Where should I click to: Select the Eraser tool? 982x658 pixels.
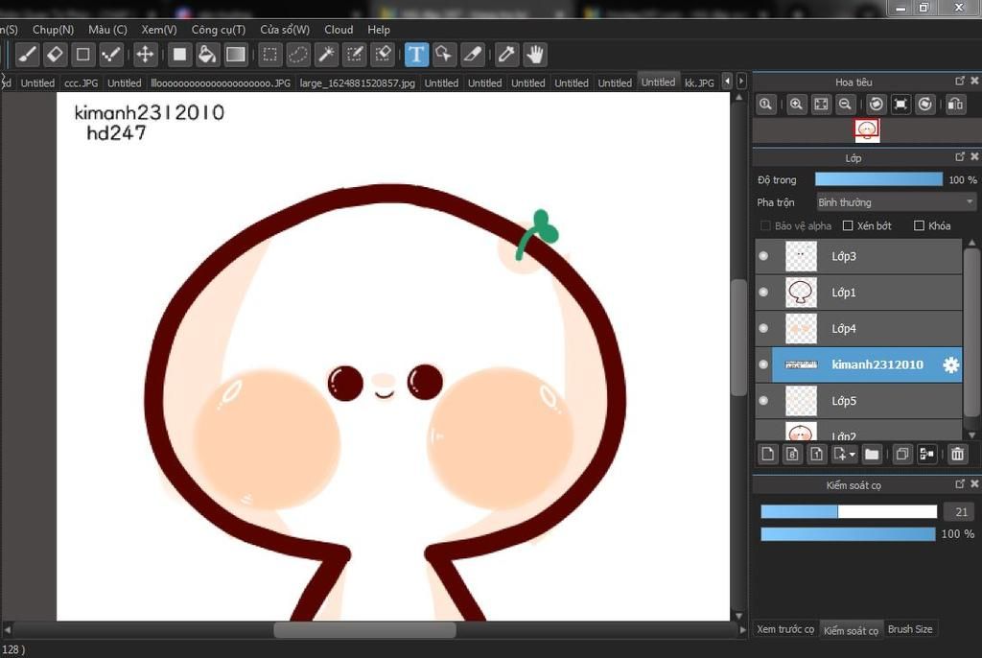click(x=55, y=55)
